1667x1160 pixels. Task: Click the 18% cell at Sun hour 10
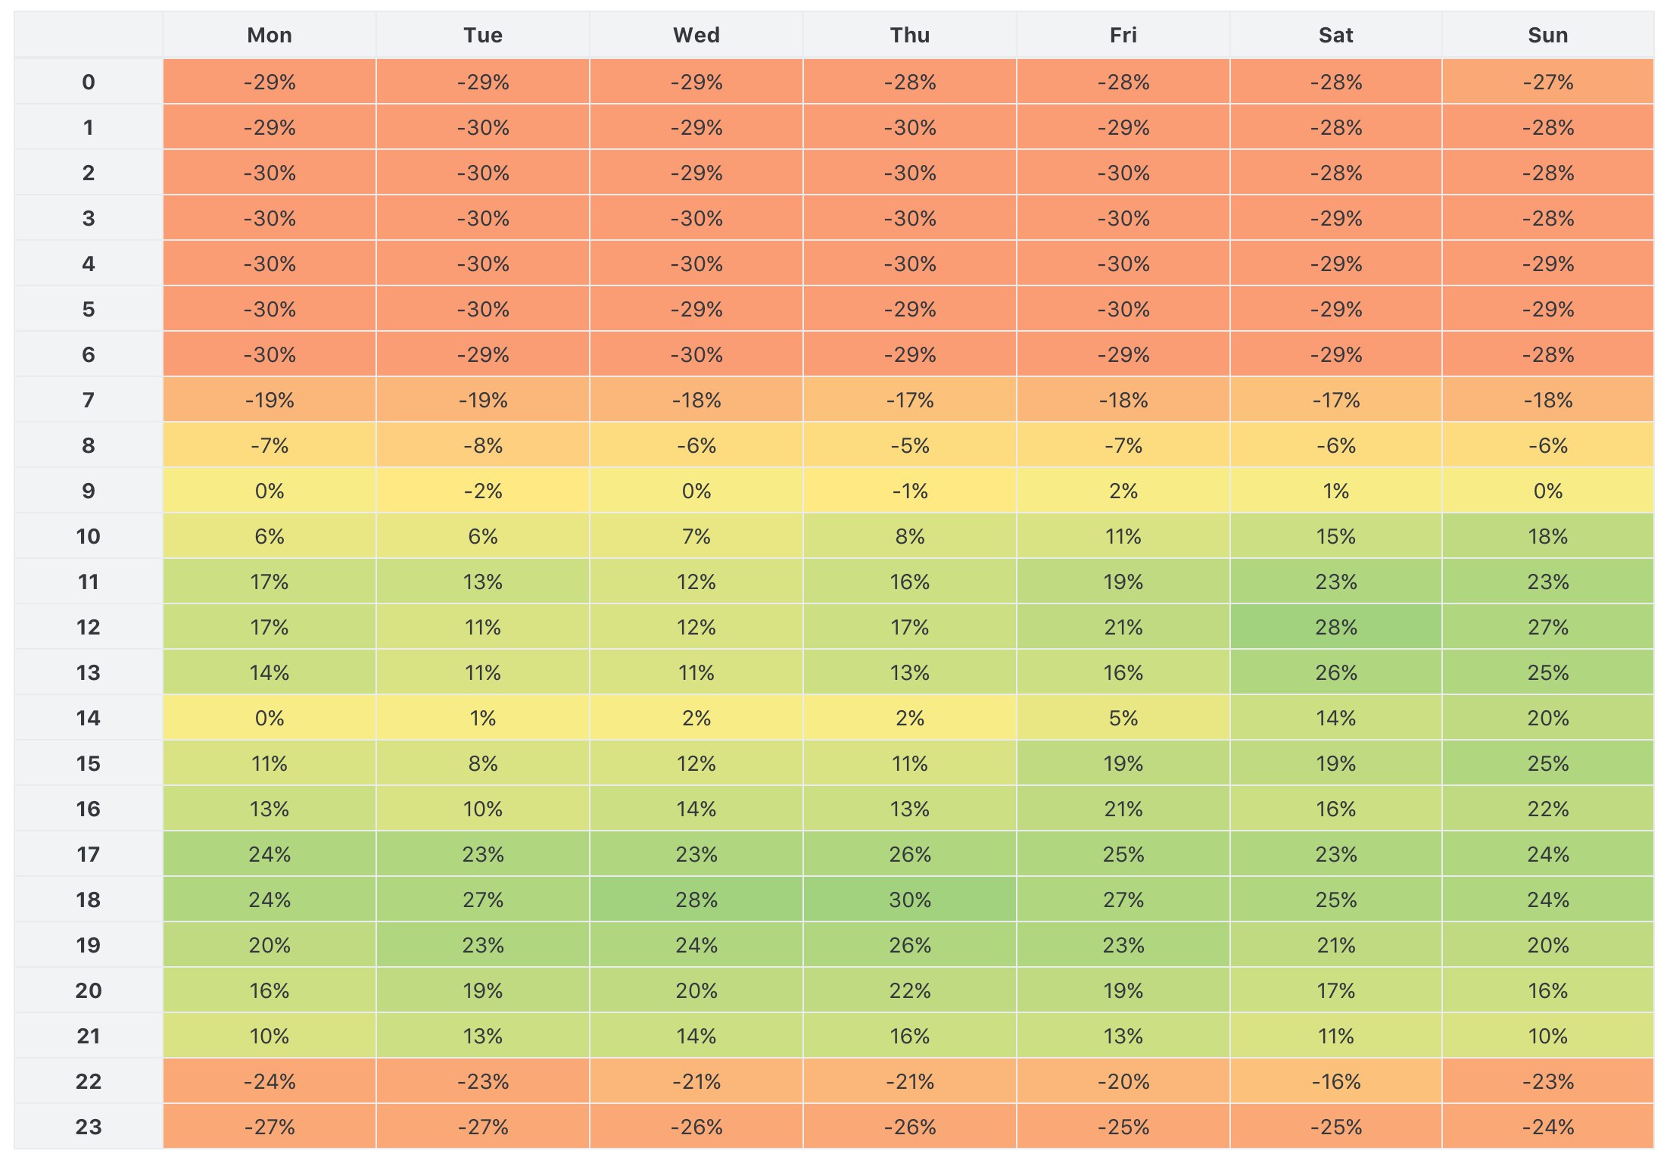pos(1547,535)
